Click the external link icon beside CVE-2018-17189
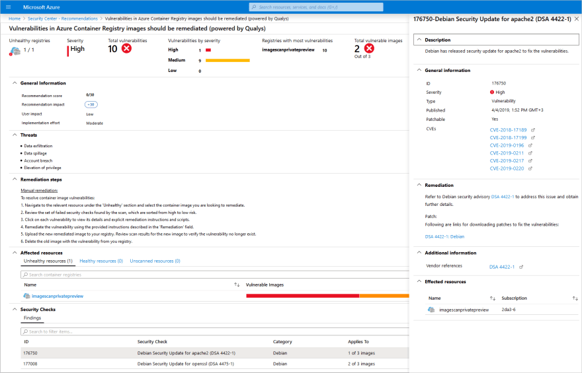Screen dimensions: 582x373 [x=532, y=130]
